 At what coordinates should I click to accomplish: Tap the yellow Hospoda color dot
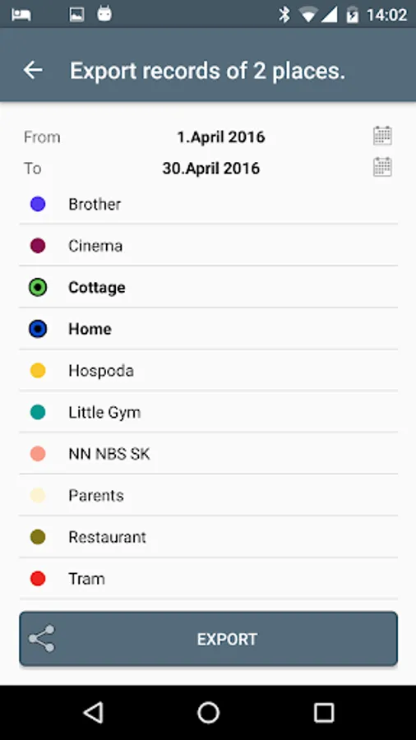point(38,371)
